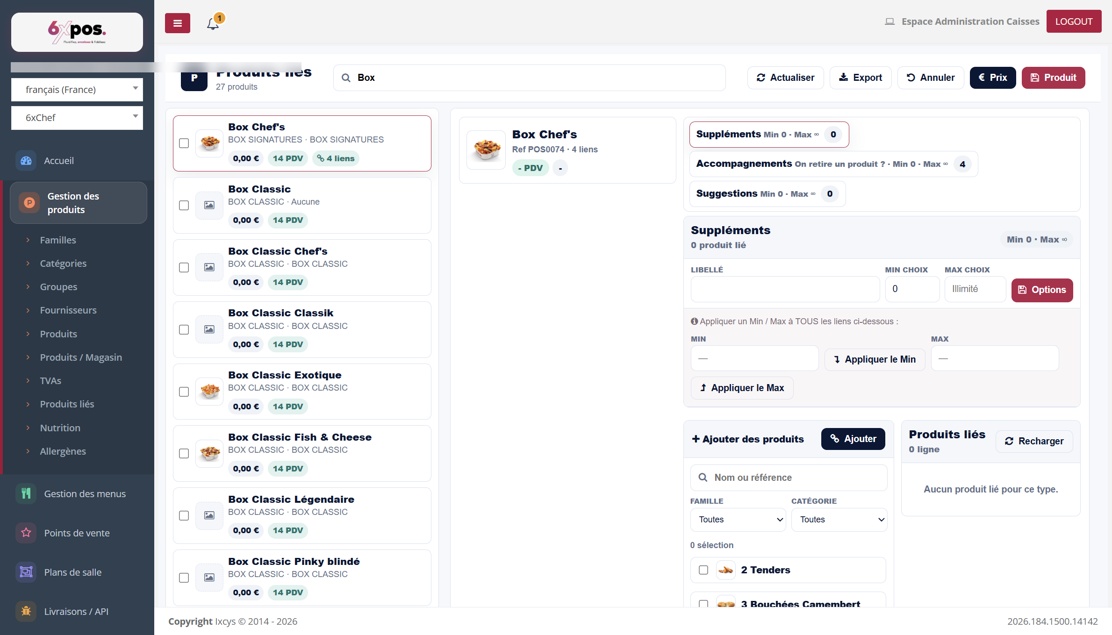Click the Box Classic placeholder image icon
Screen dimensions: 1112x635
(209, 205)
